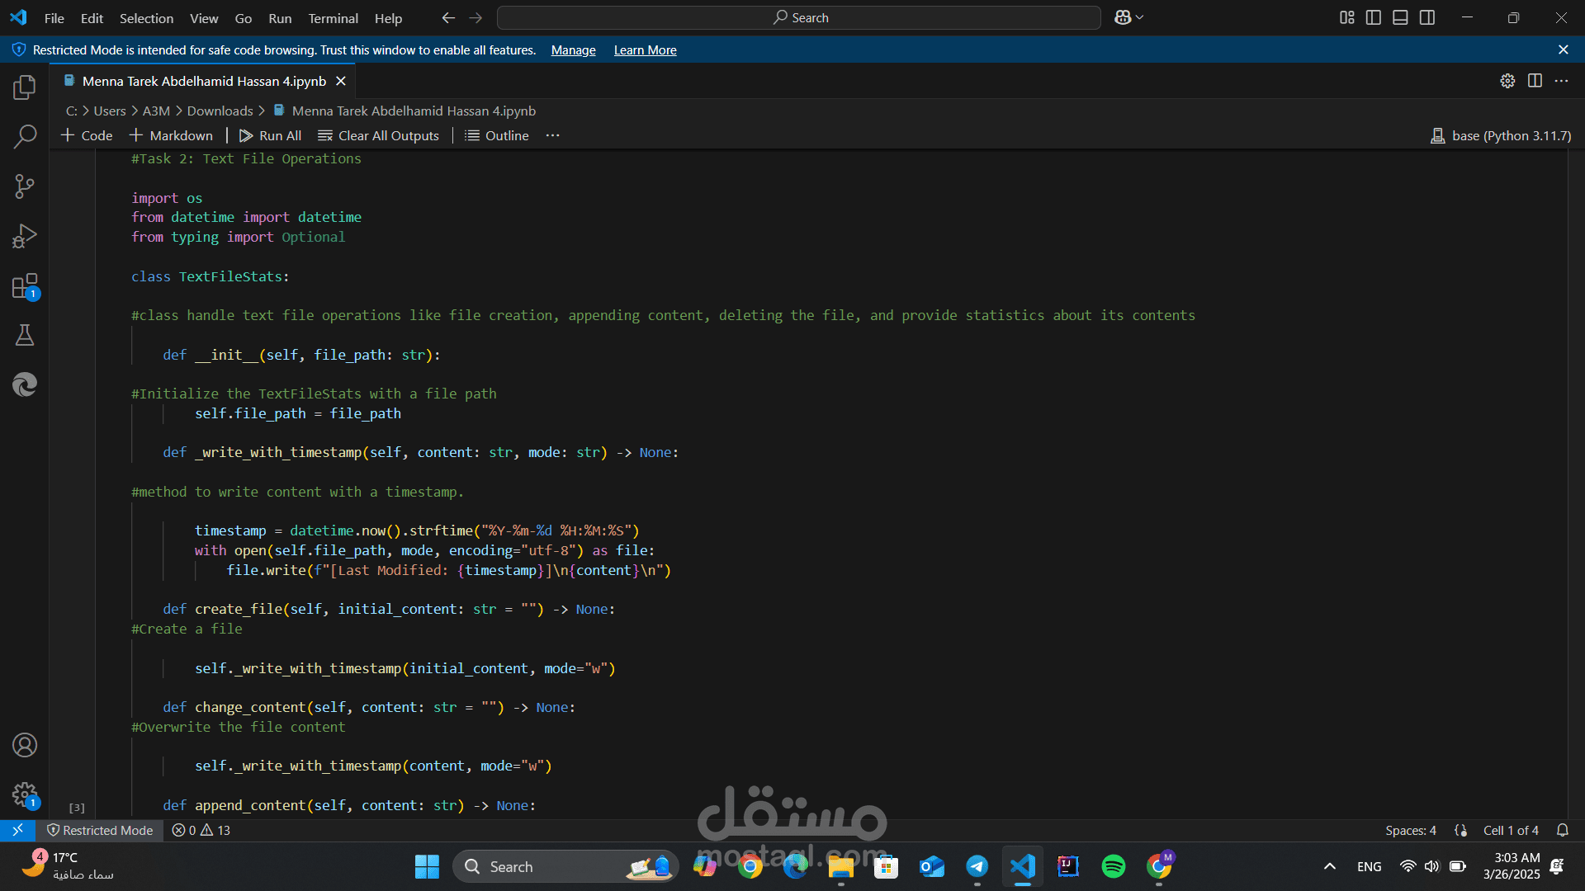Toggle the secondary side bar
Image resolution: width=1585 pixels, height=891 pixels.
(x=1427, y=16)
